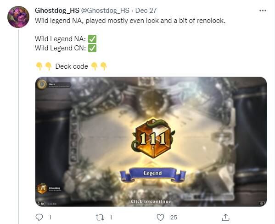Click the like count number 25
The height and width of the screenshot is (224, 275).
pyautogui.click(x=174, y=217)
